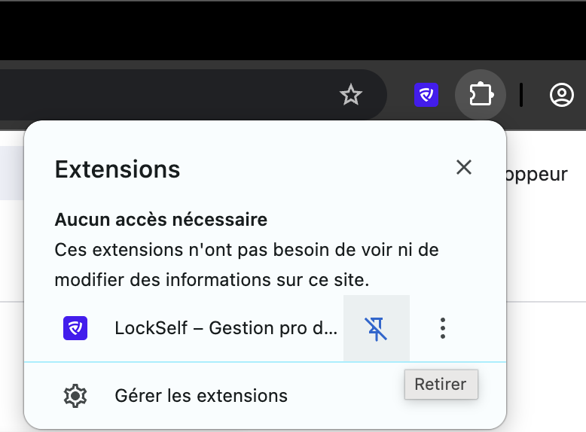Unpin LockSelf from the toolbar
This screenshot has height=432, width=586.
(377, 329)
